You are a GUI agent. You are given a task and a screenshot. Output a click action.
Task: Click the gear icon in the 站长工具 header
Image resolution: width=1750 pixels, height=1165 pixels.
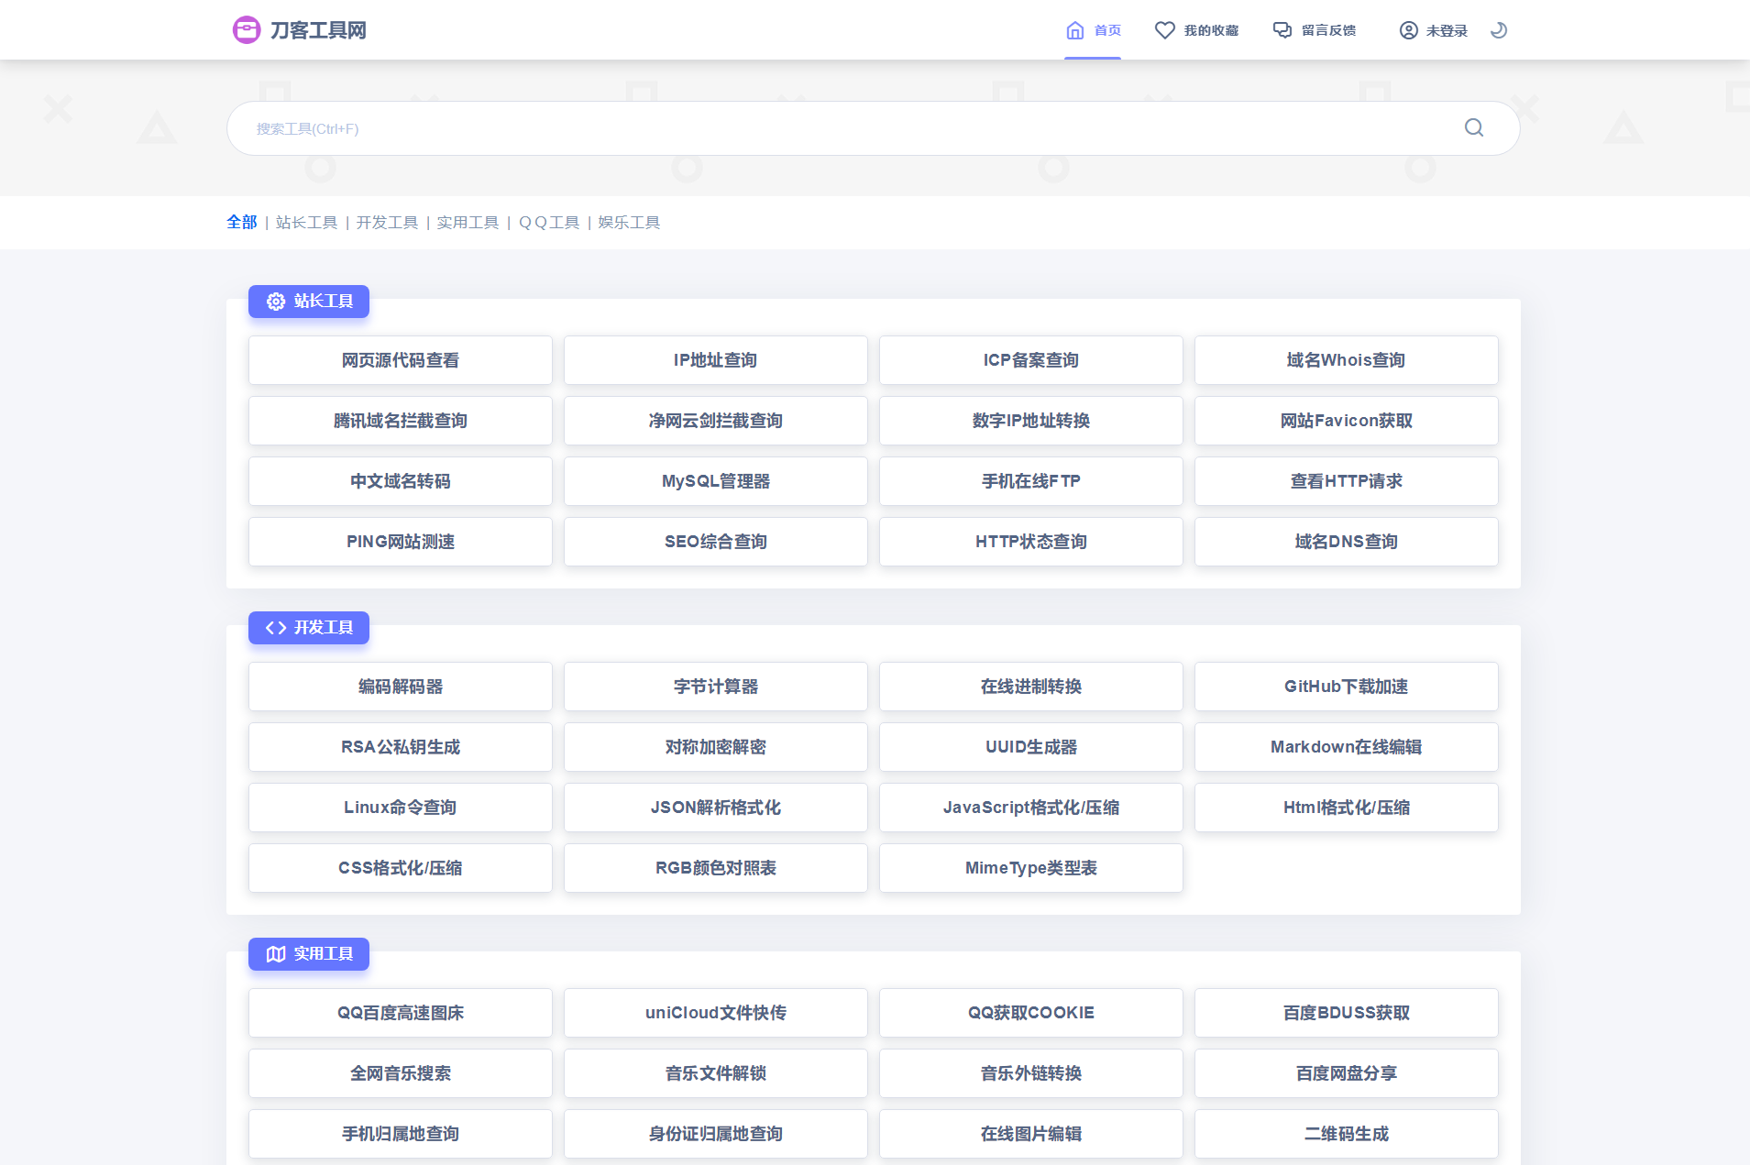276,302
